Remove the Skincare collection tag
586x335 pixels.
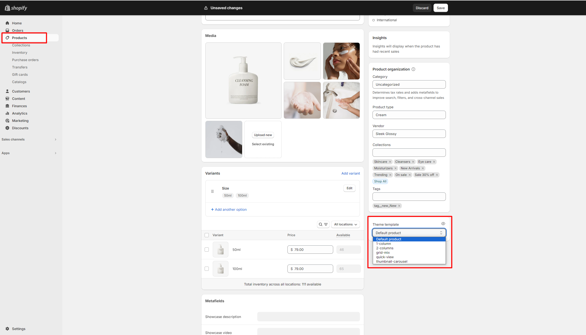(x=390, y=162)
